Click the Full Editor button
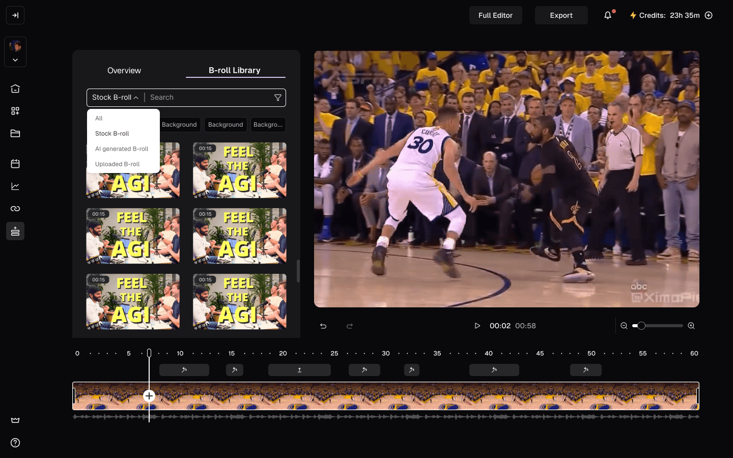The width and height of the screenshot is (733, 458). point(495,15)
